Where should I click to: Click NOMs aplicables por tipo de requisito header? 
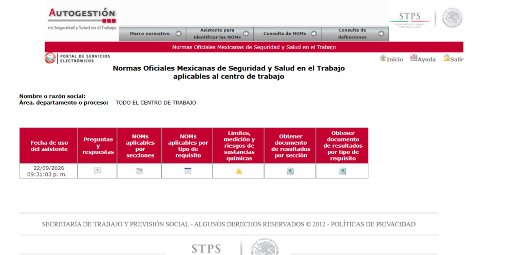click(187, 146)
